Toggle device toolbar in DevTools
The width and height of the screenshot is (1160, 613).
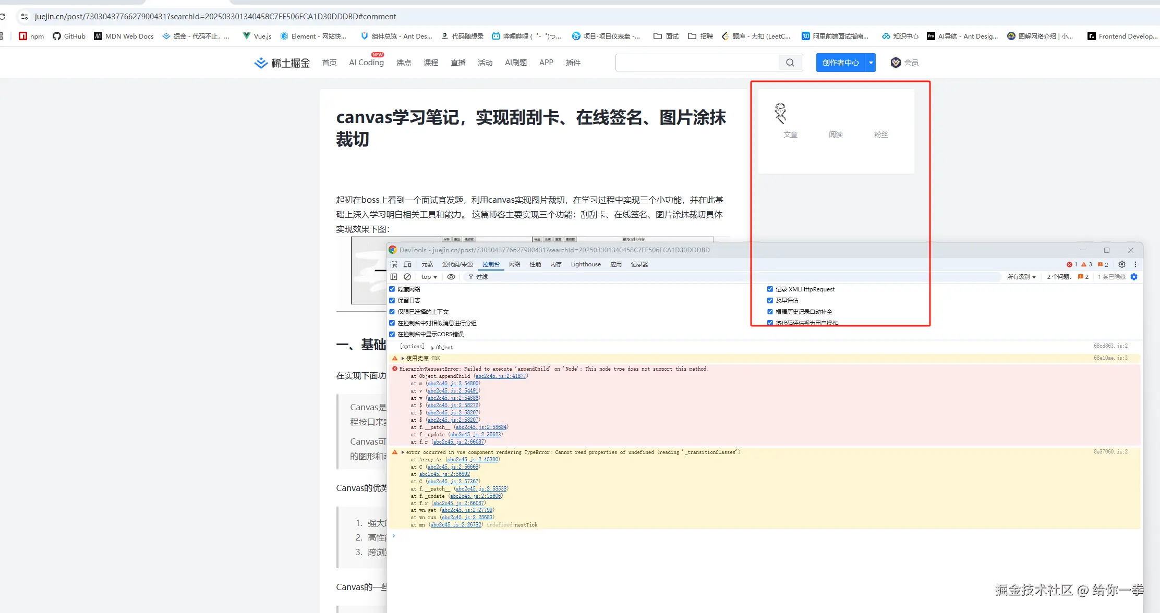[x=407, y=264]
